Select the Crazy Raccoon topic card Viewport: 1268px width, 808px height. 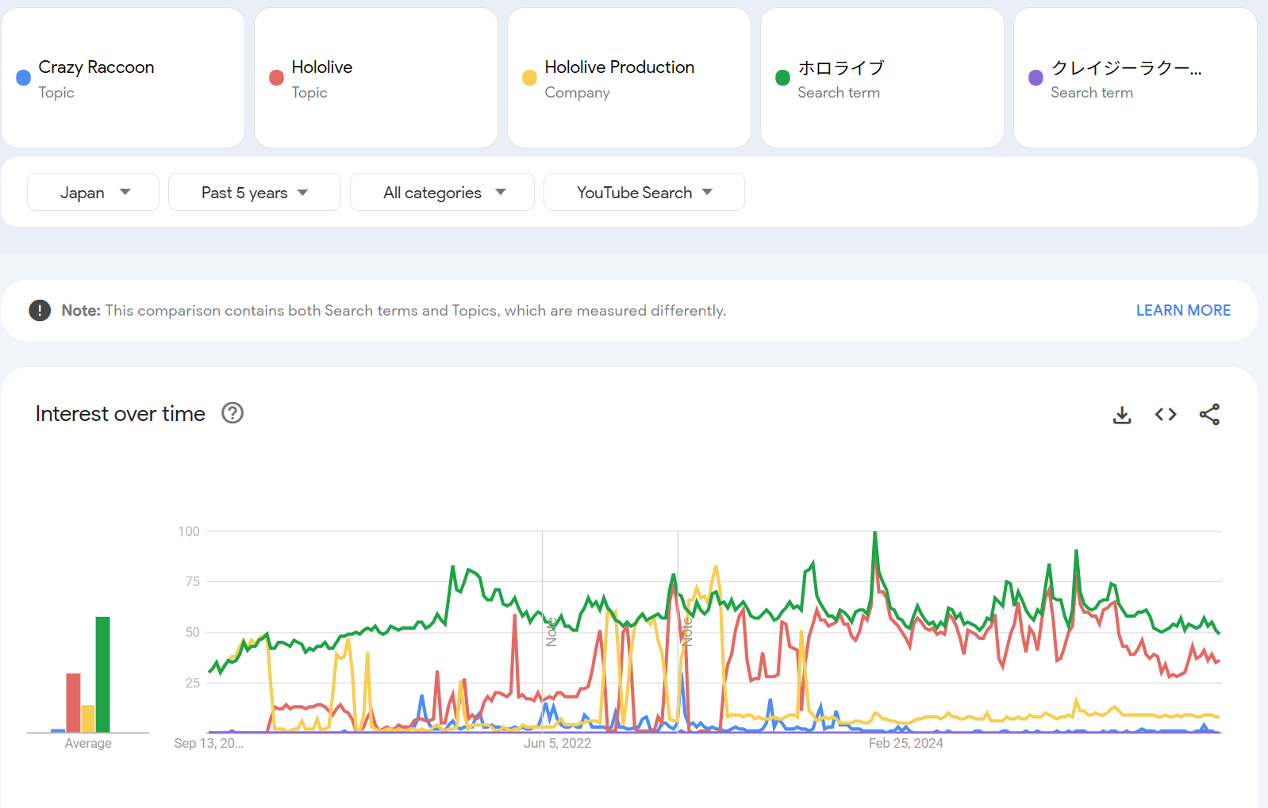click(x=123, y=78)
